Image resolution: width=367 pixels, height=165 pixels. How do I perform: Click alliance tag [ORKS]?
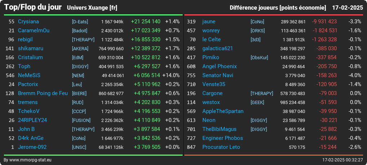pos(258,30)
